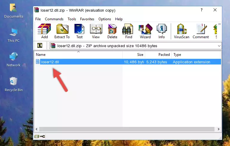Select the This PC desktop icon
Image resolution: width=230 pixels, height=146 pixels.
click(13, 35)
